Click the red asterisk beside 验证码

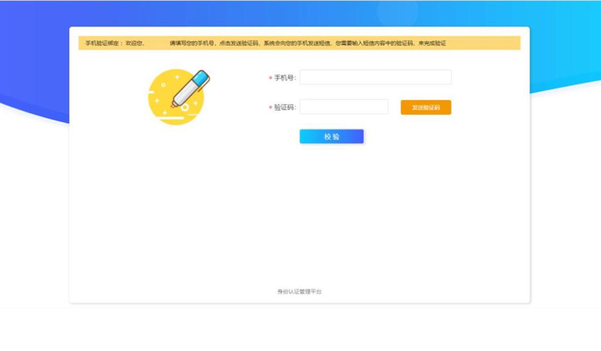coord(270,108)
